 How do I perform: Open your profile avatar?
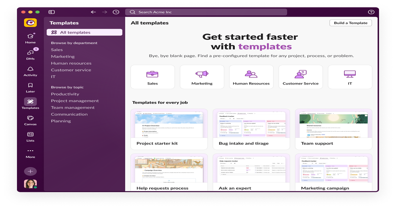coord(30,184)
